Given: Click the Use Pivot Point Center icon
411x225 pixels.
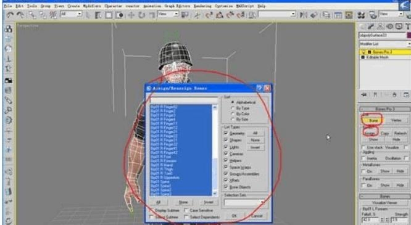Looking at the screenshot, I should [185, 15].
